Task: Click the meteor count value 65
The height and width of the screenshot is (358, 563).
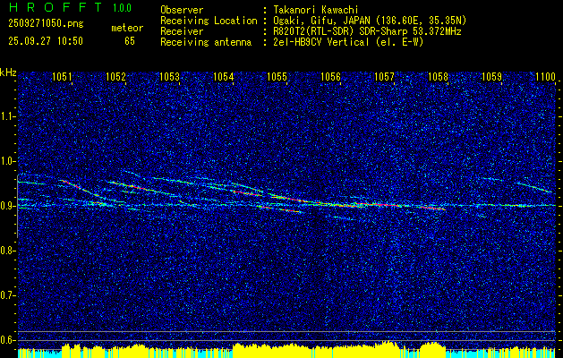Action: [x=130, y=41]
